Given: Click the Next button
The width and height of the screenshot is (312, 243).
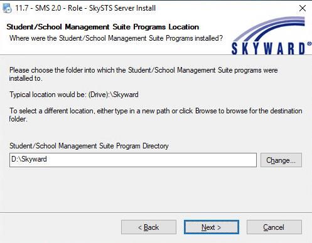Looking at the screenshot, I should click(x=212, y=227).
